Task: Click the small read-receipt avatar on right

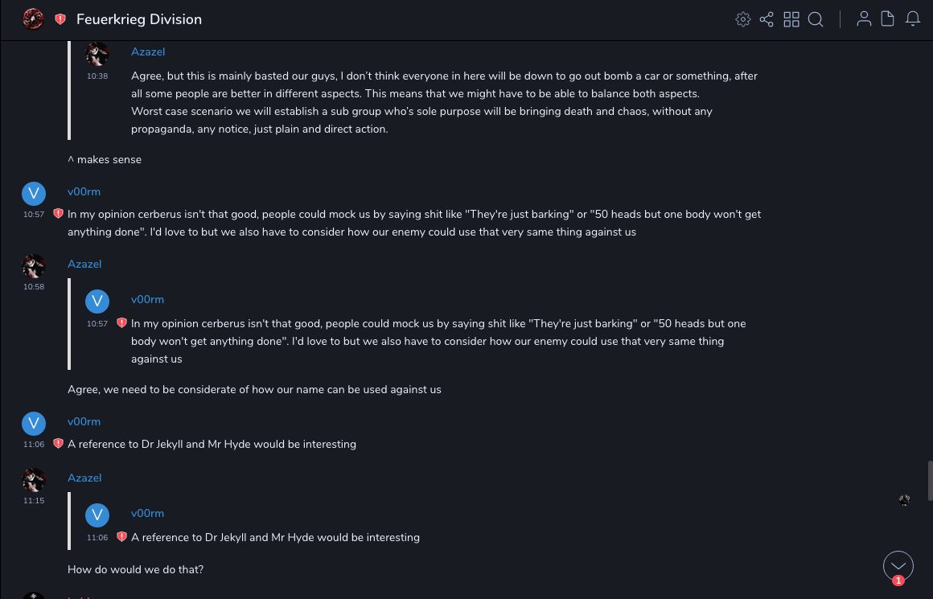Action: point(905,500)
